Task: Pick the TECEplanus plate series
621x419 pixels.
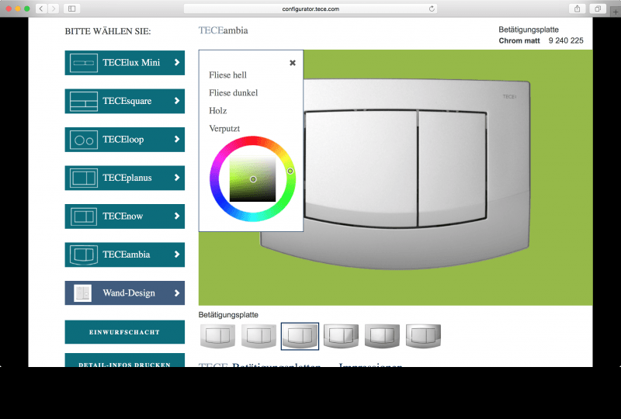Action: [124, 178]
